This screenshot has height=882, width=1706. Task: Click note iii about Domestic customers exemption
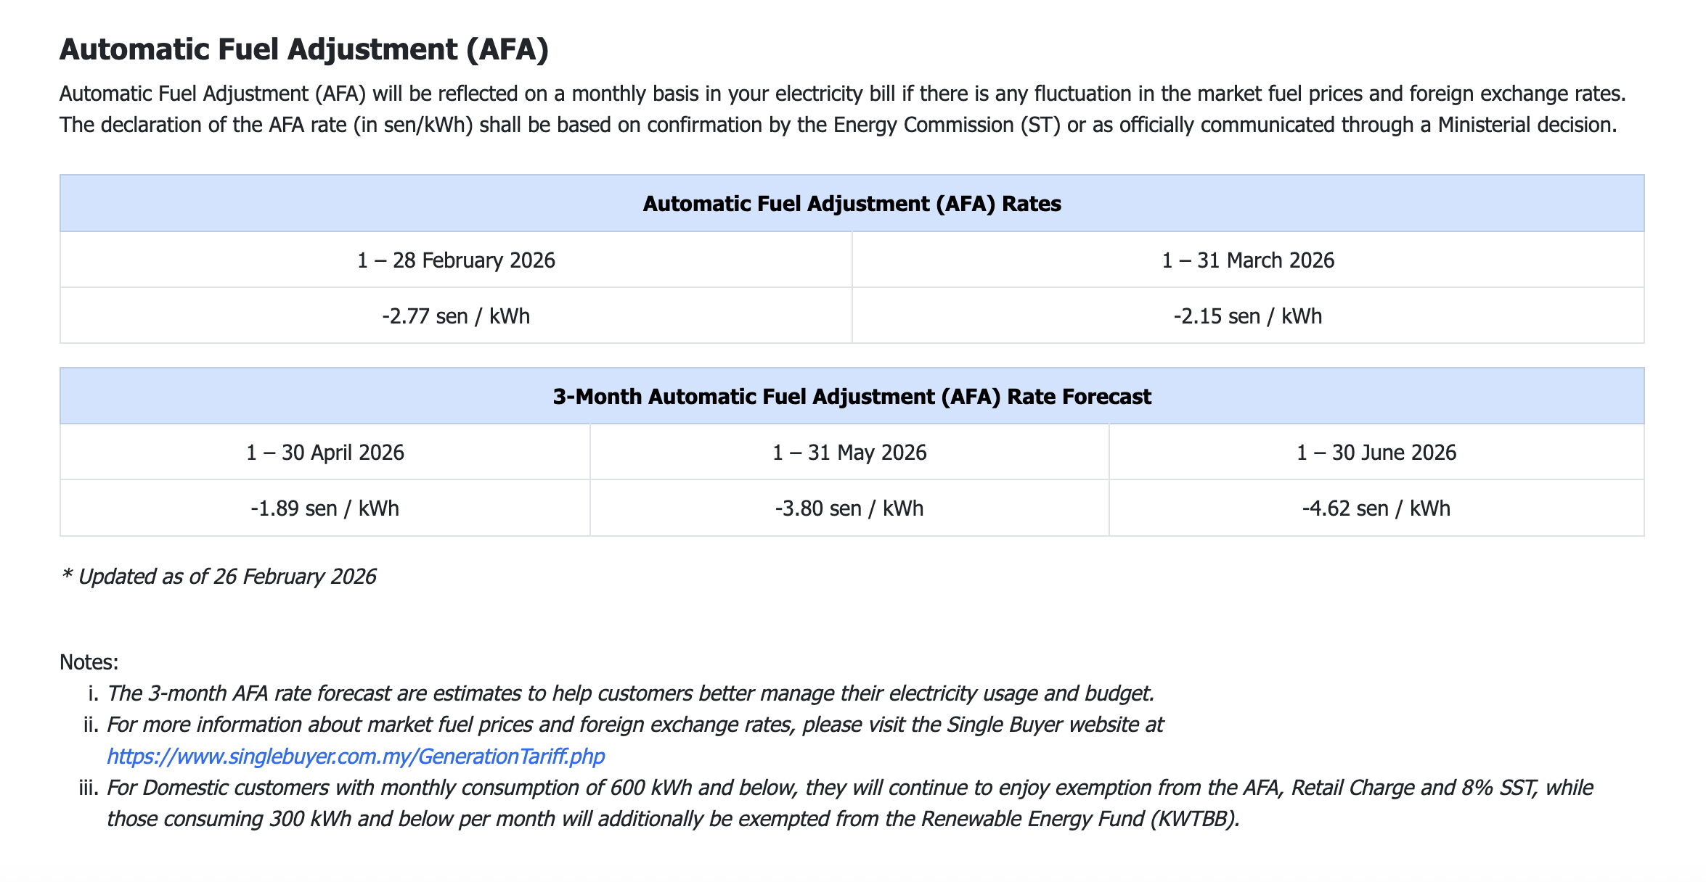click(849, 803)
